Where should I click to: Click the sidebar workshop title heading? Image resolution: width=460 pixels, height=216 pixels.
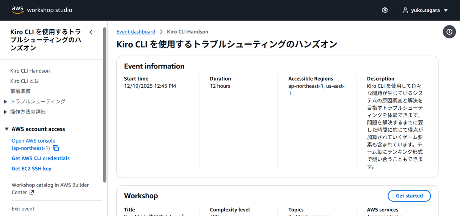coord(46,40)
